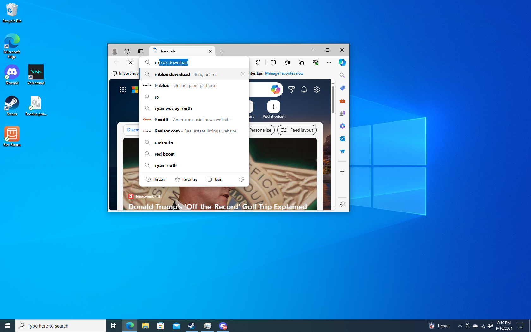Viewport: 531px width, 332px height.
Task: Filter suggestions by Favorites
Action: (x=186, y=179)
